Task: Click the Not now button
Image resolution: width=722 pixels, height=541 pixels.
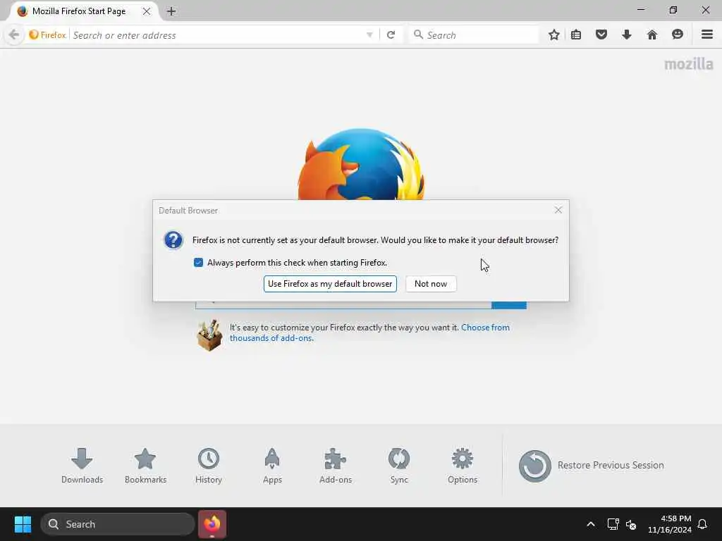Action: [x=431, y=284]
